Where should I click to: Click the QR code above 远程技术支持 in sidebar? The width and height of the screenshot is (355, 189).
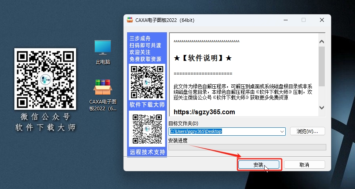tap(147, 129)
